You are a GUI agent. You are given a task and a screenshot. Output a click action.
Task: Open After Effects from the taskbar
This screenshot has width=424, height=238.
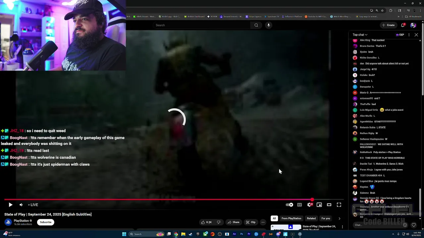click(x=234, y=234)
